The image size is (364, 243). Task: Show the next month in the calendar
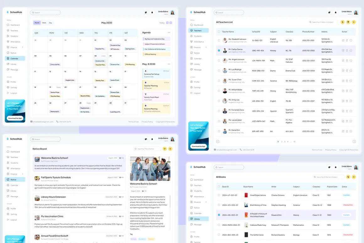pos(171,23)
